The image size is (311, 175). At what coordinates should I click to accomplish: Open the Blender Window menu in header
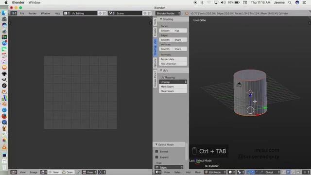click(45, 13)
